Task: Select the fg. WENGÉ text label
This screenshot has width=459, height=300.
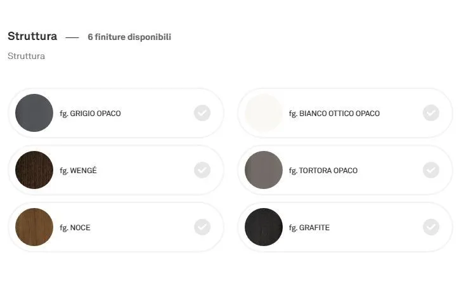Action: (x=78, y=171)
